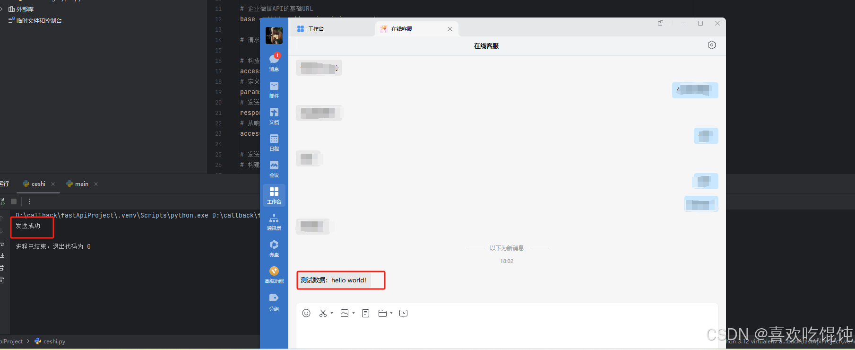Screen dimensions: 855x350
Task: Click the python.exe path line in console
Action: click(x=138, y=215)
